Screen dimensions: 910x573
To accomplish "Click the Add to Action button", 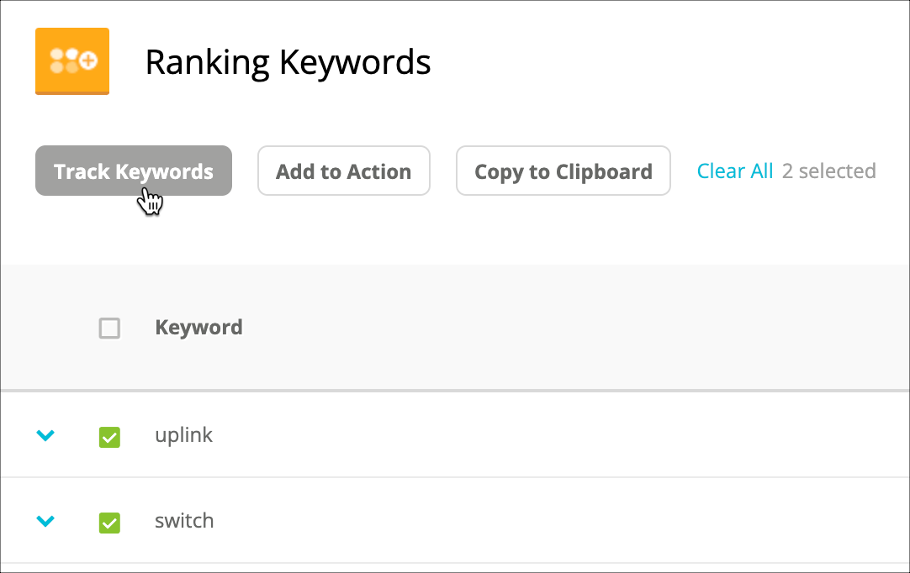I will pyautogui.click(x=343, y=171).
